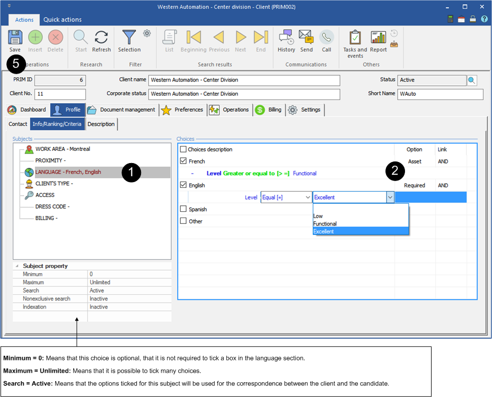Click the Status lookup magnifier button

(x=472, y=80)
